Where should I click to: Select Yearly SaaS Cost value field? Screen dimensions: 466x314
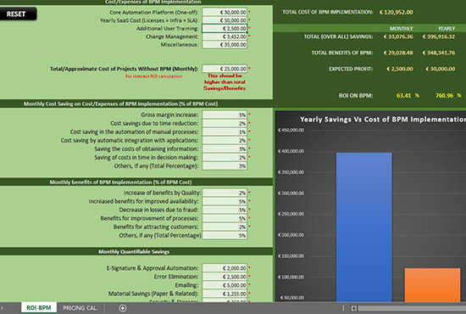click(x=225, y=20)
